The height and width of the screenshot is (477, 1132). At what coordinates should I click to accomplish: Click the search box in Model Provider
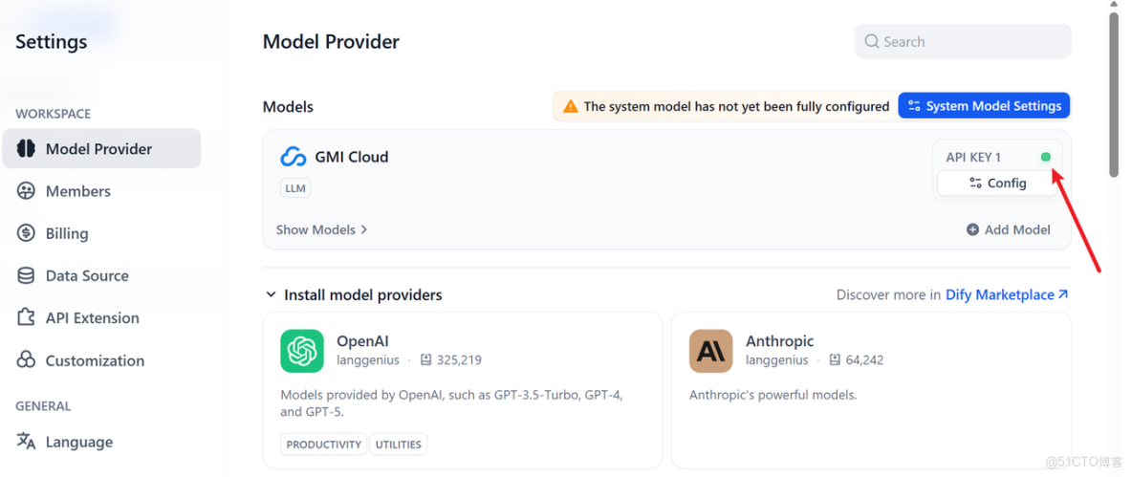963,42
